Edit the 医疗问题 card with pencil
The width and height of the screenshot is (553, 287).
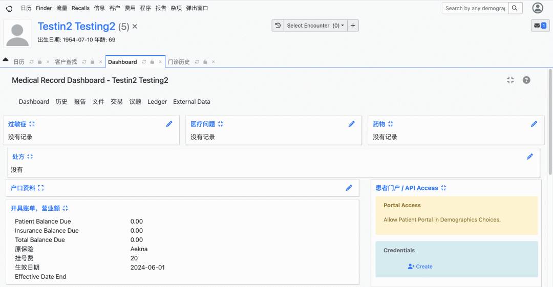tap(352, 124)
